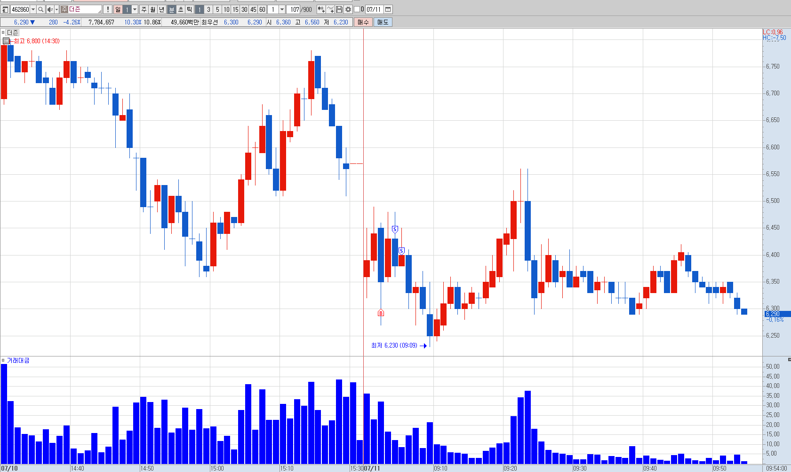Click the exclamation mark info icon

click(108, 9)
